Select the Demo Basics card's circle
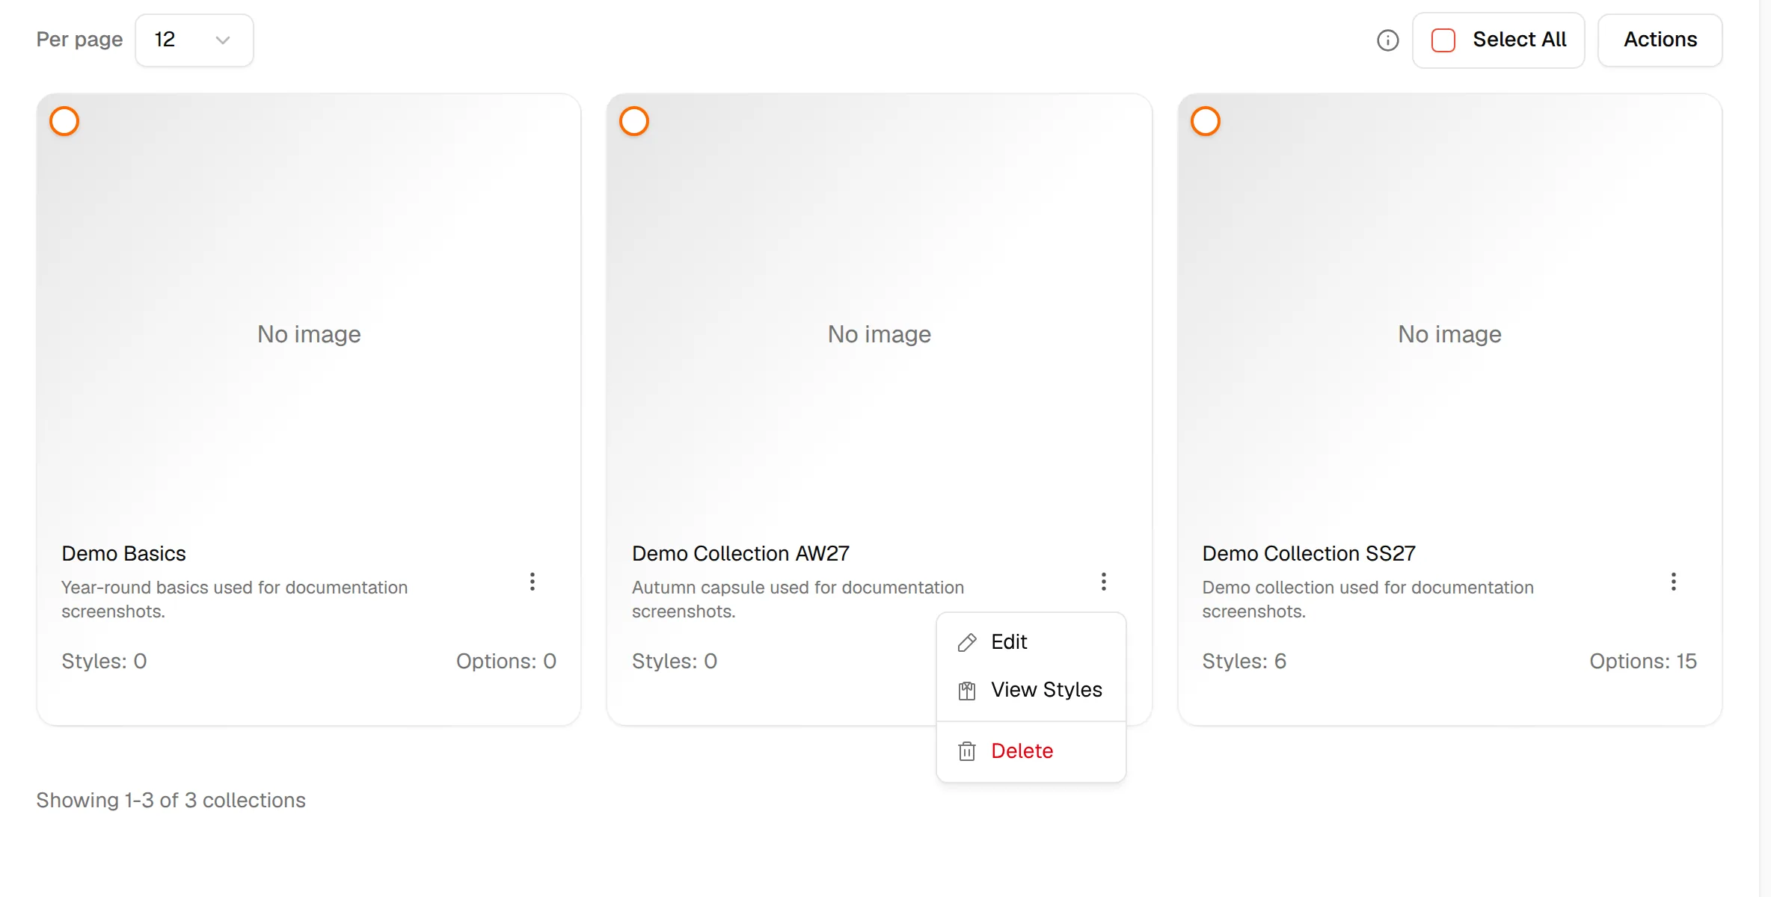Screen dimensions: 1771x897 point(64,121)
